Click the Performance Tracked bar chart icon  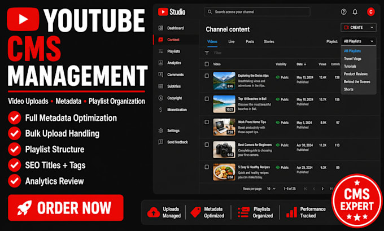point(292,212)
